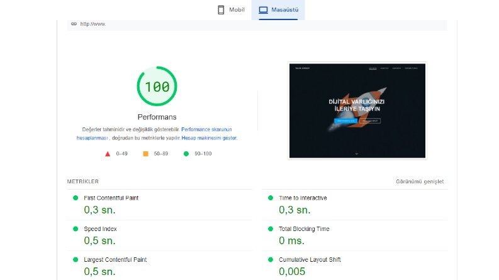Click the Total Blocking Time label
The image size is (499, 280).
point(304,229)
